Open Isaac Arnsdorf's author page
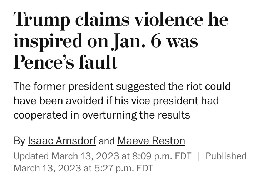Screen dimensions: 268x180 click(62, 141)
